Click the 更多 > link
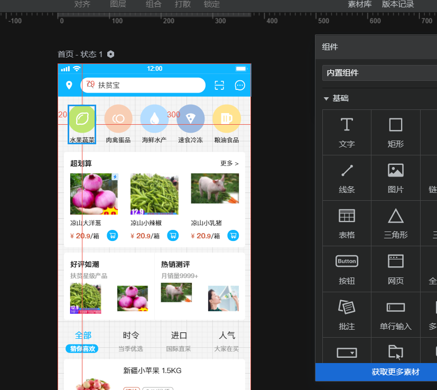Screen dimensions: 437x390 229,163
